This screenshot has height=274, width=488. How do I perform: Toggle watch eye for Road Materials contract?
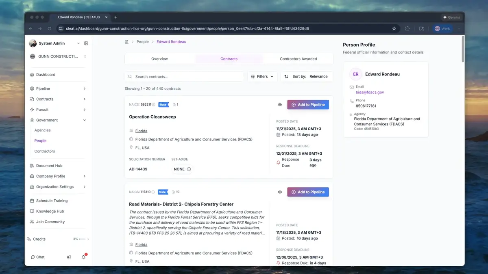(x=280, y=192)
